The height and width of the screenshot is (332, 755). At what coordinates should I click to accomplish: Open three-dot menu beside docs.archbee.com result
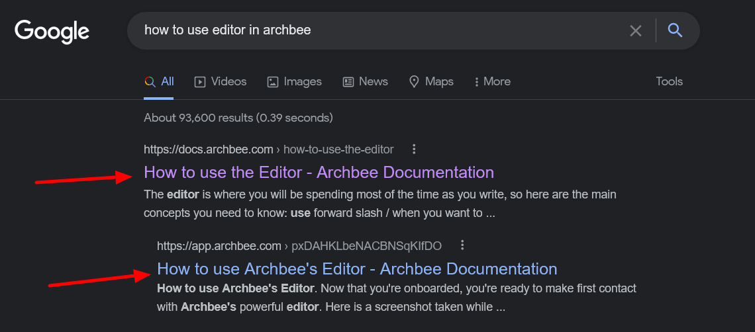point(414,149)
